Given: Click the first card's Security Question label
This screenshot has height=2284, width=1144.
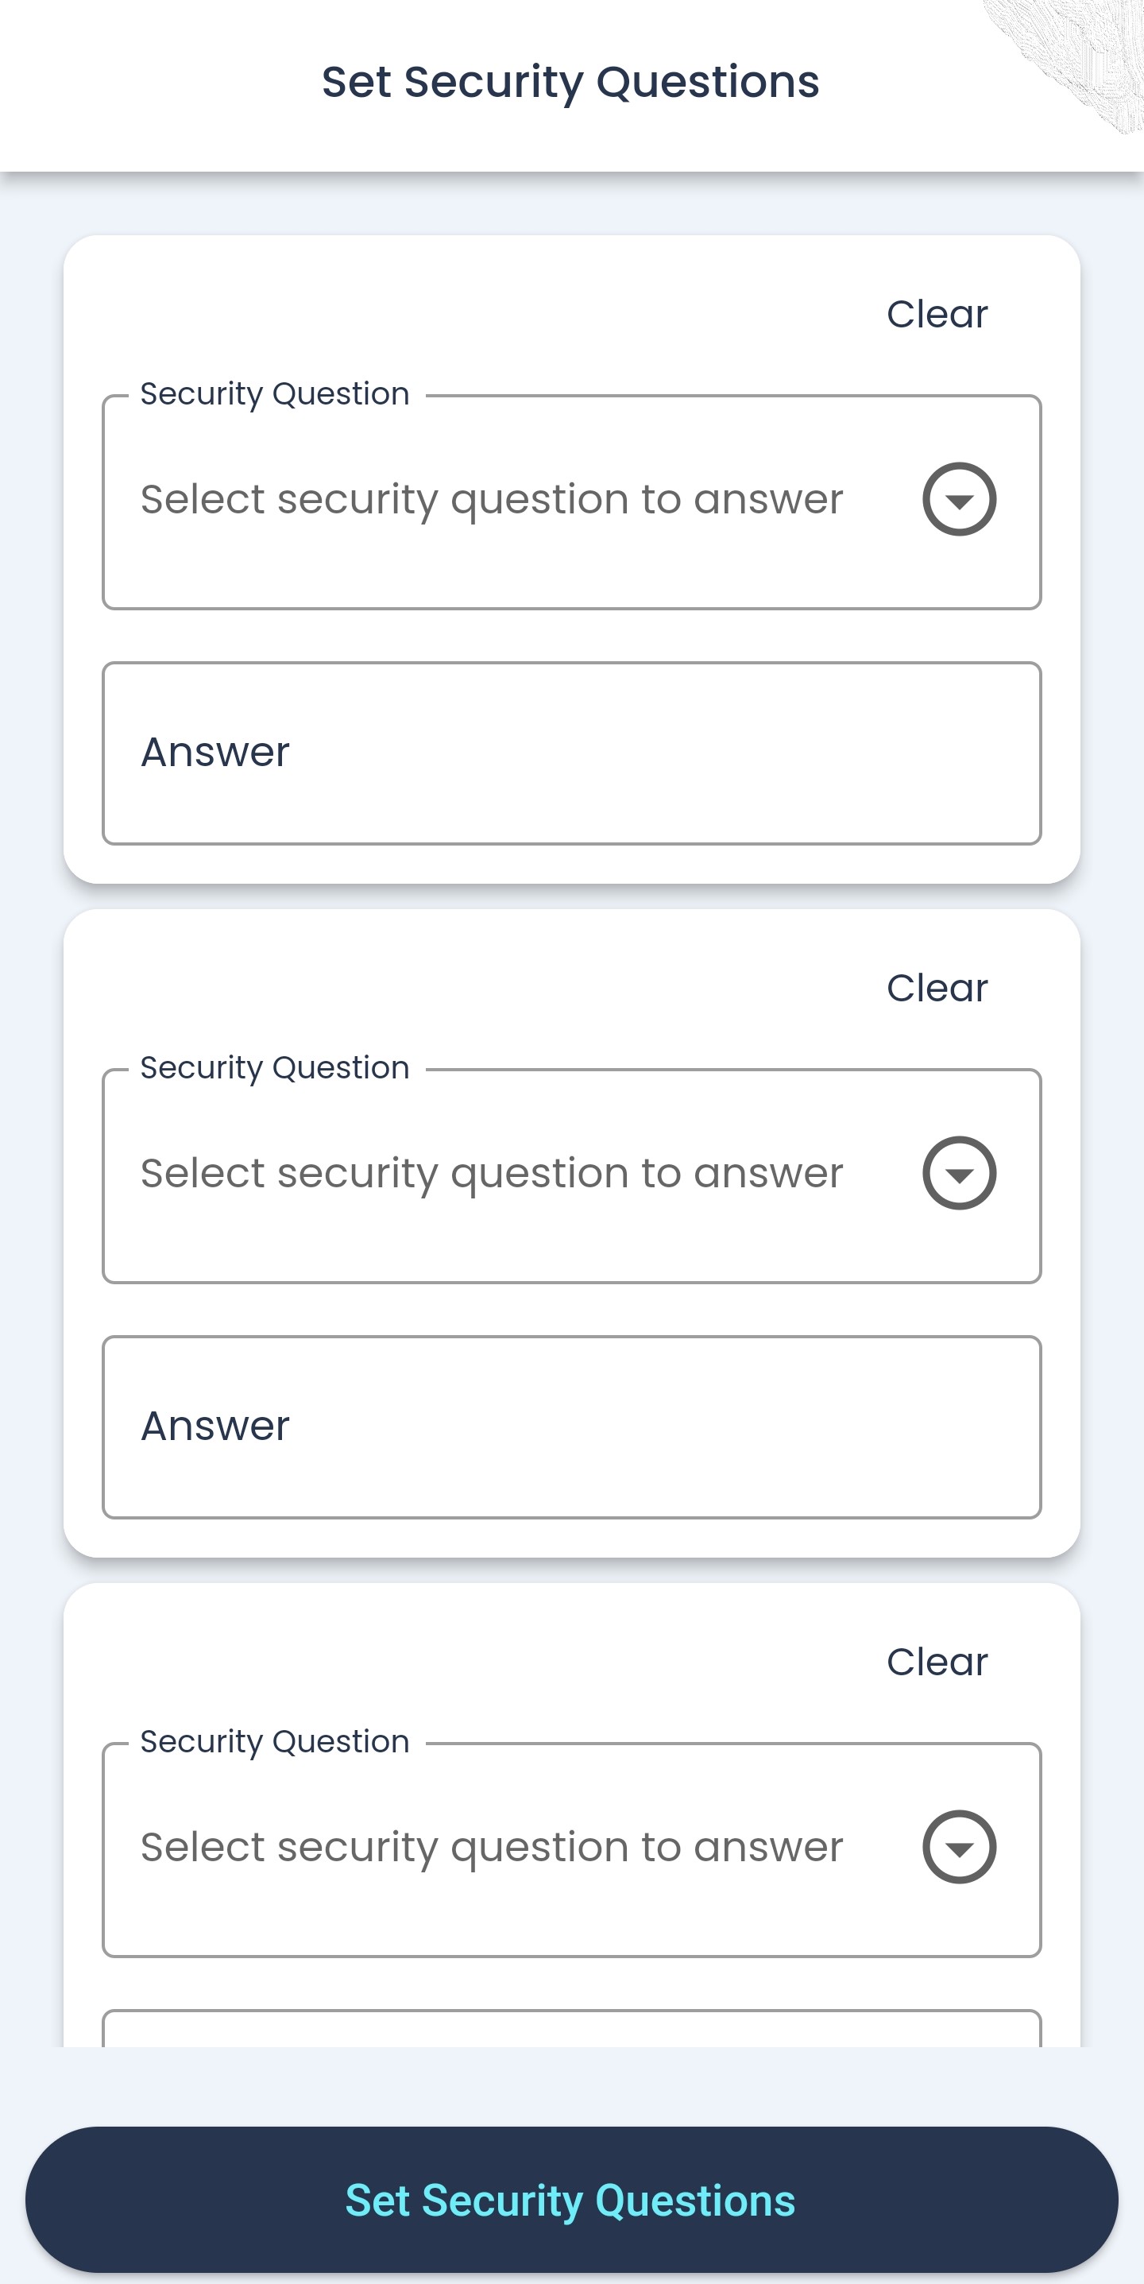Looking at the screenshot, I should (x=275, y=393).
